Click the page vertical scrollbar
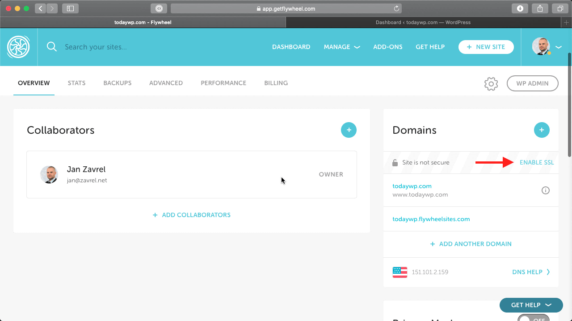572x321 pixels. tap(569, 105)
